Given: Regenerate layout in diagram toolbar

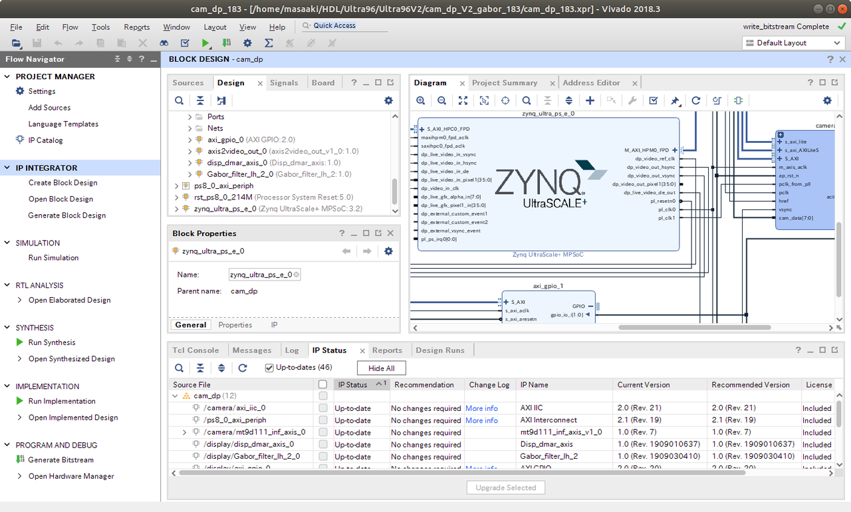Looking at the screenshot, I should tap(696, 100).
